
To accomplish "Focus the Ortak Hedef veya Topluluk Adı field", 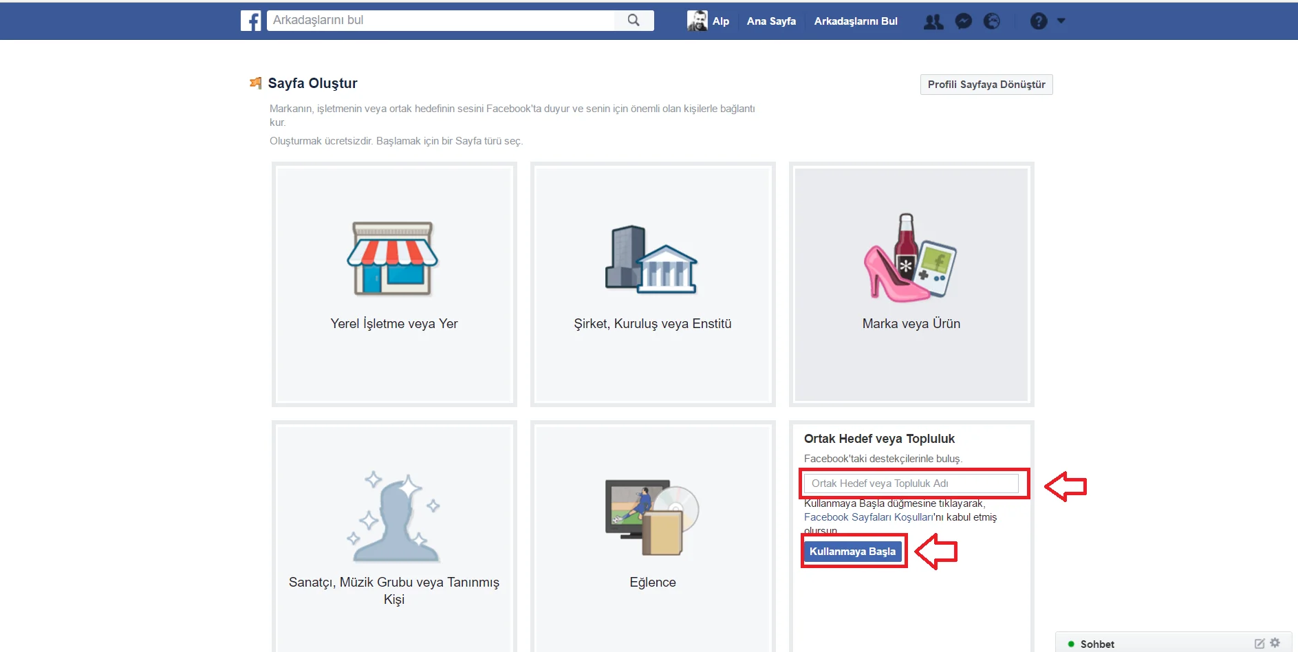I will click(x=911, y=483).
